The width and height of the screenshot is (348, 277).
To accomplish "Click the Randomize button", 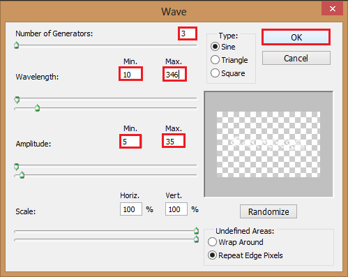I will tap(268, 211).
